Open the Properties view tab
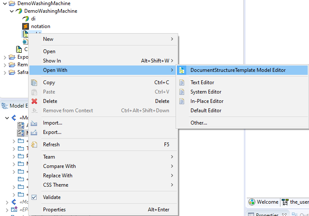The image size is (309, 216). point(267,214)
